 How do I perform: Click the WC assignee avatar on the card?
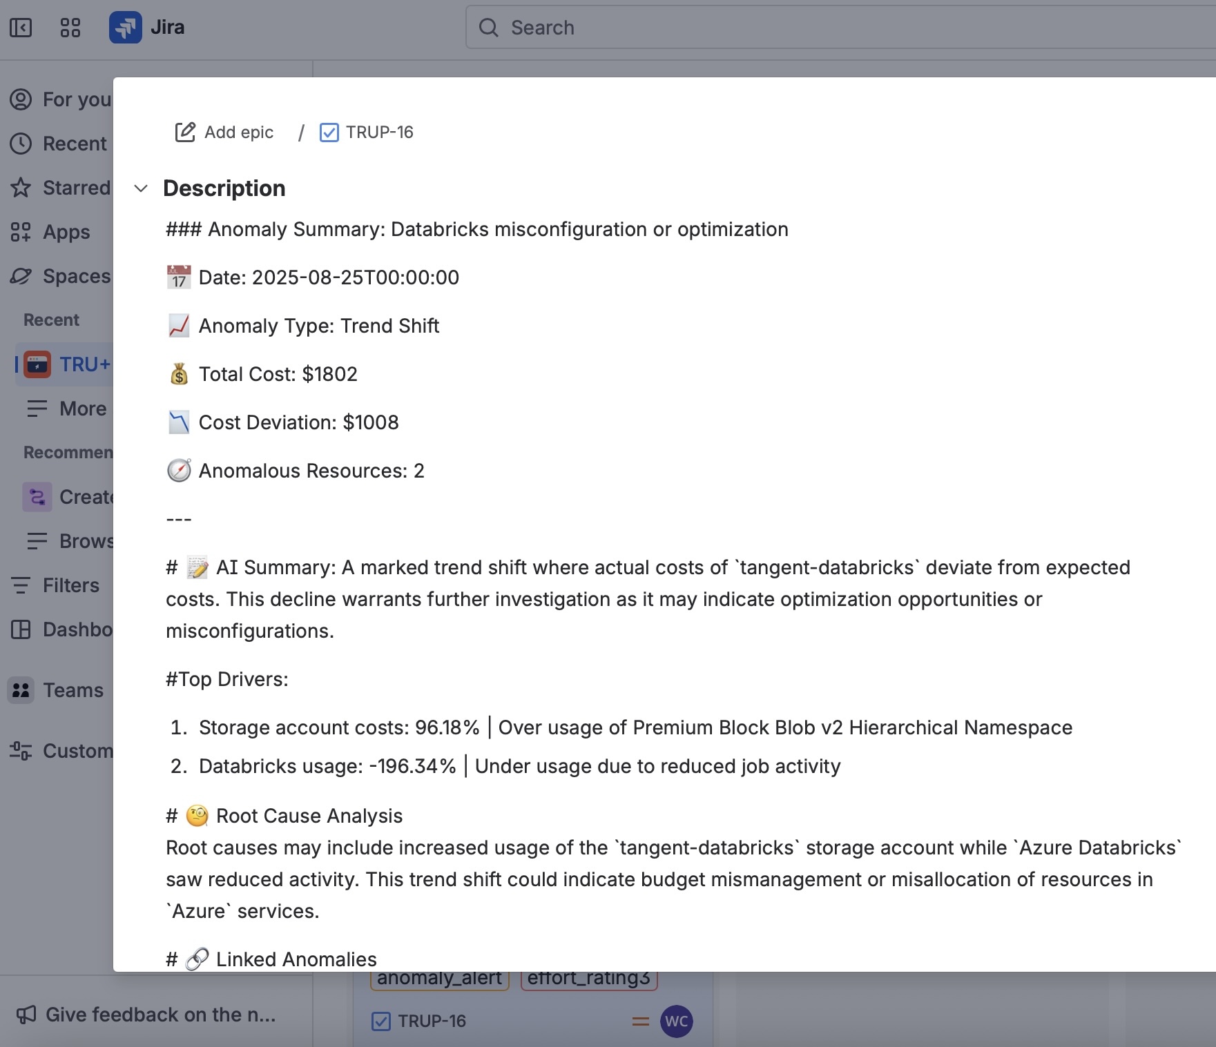[677, 1021]
